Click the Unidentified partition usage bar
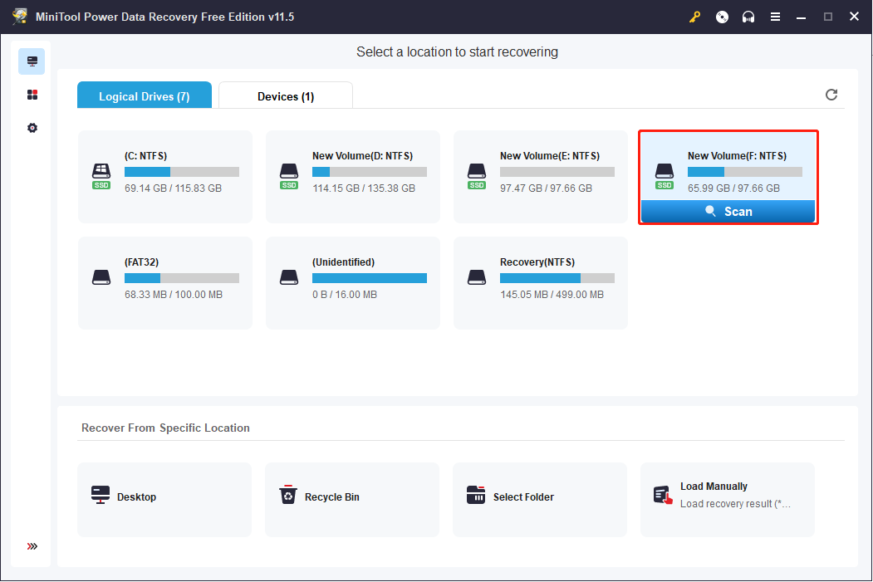873x582 pixels. coord(370,278)
